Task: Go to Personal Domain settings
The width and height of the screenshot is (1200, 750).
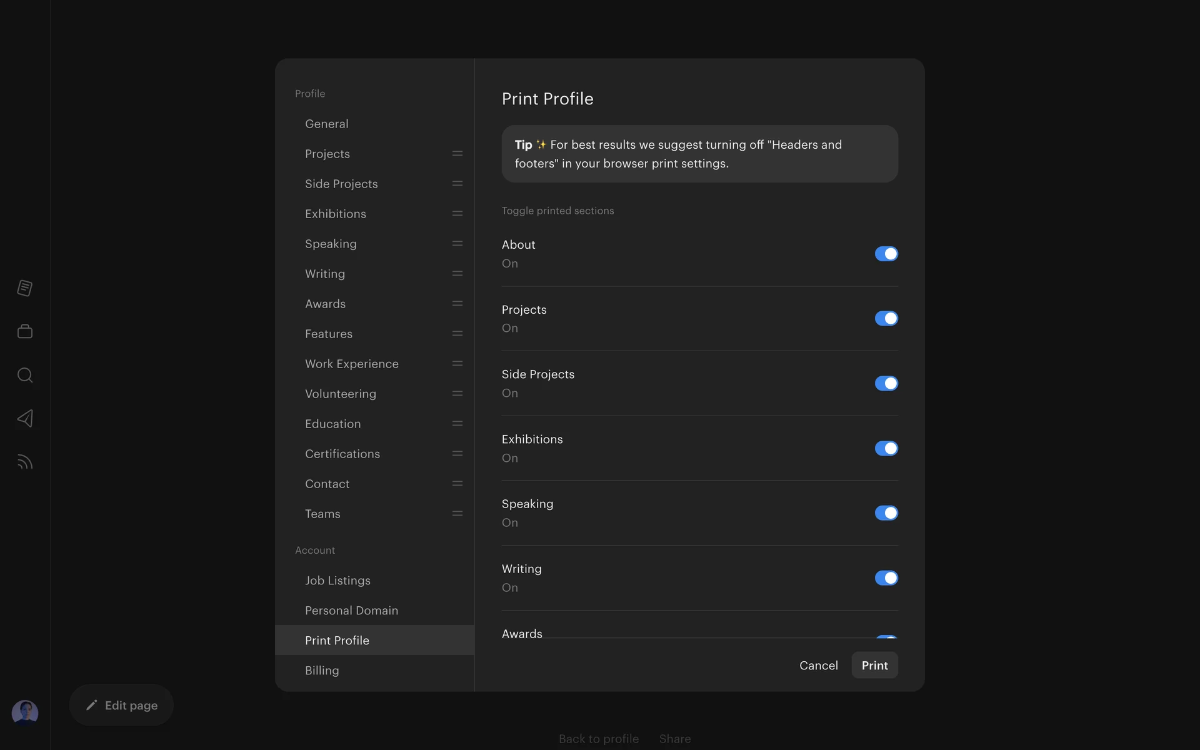Action: pyautogui.click(x=351, y=611)
